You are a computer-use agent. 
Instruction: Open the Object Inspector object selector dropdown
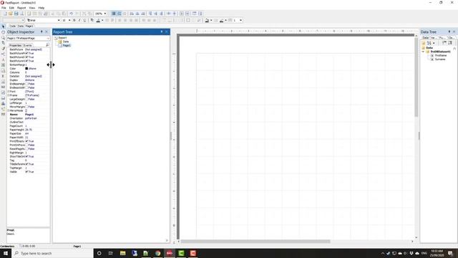coord(48,38)
